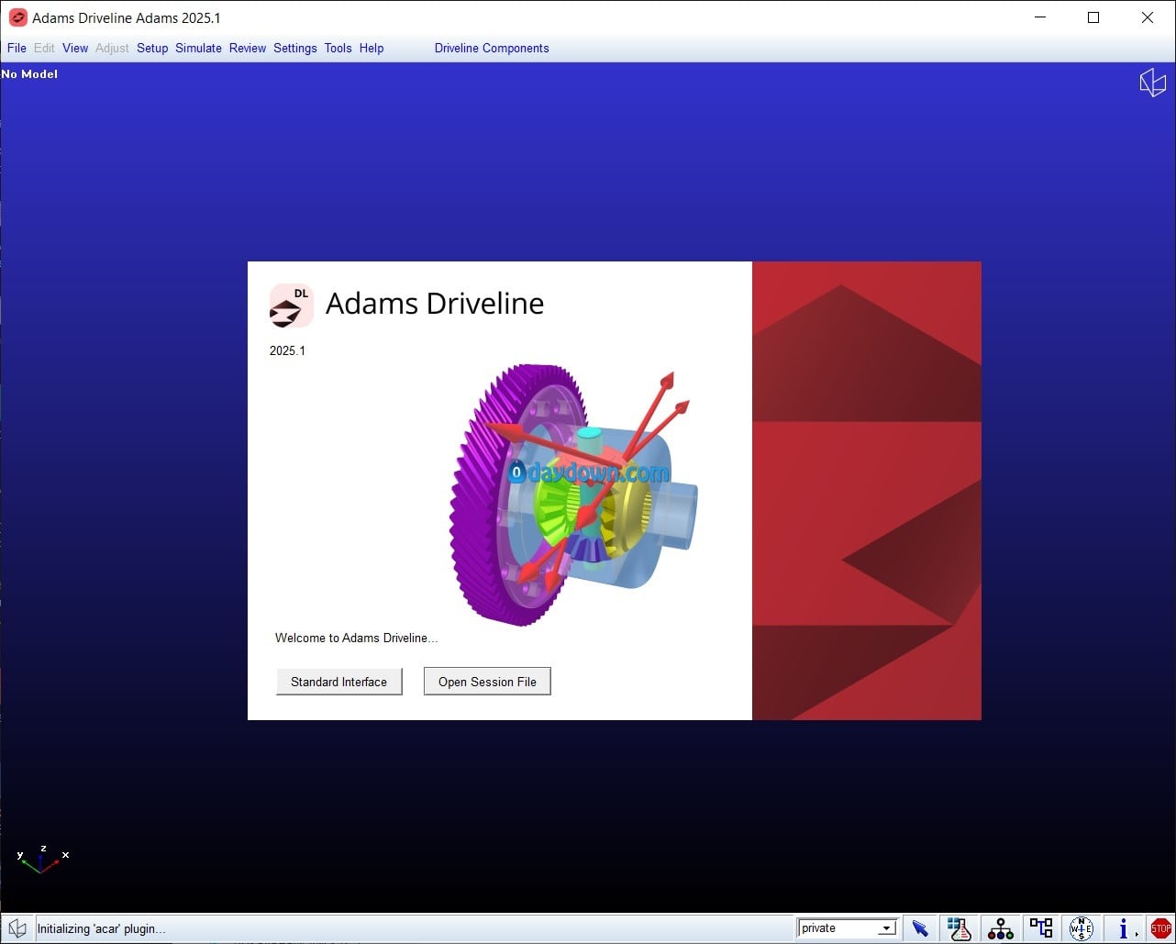Click the blue arrow Select tool icon
This screenshot has width=1176, height=944.
pos(920,928)
